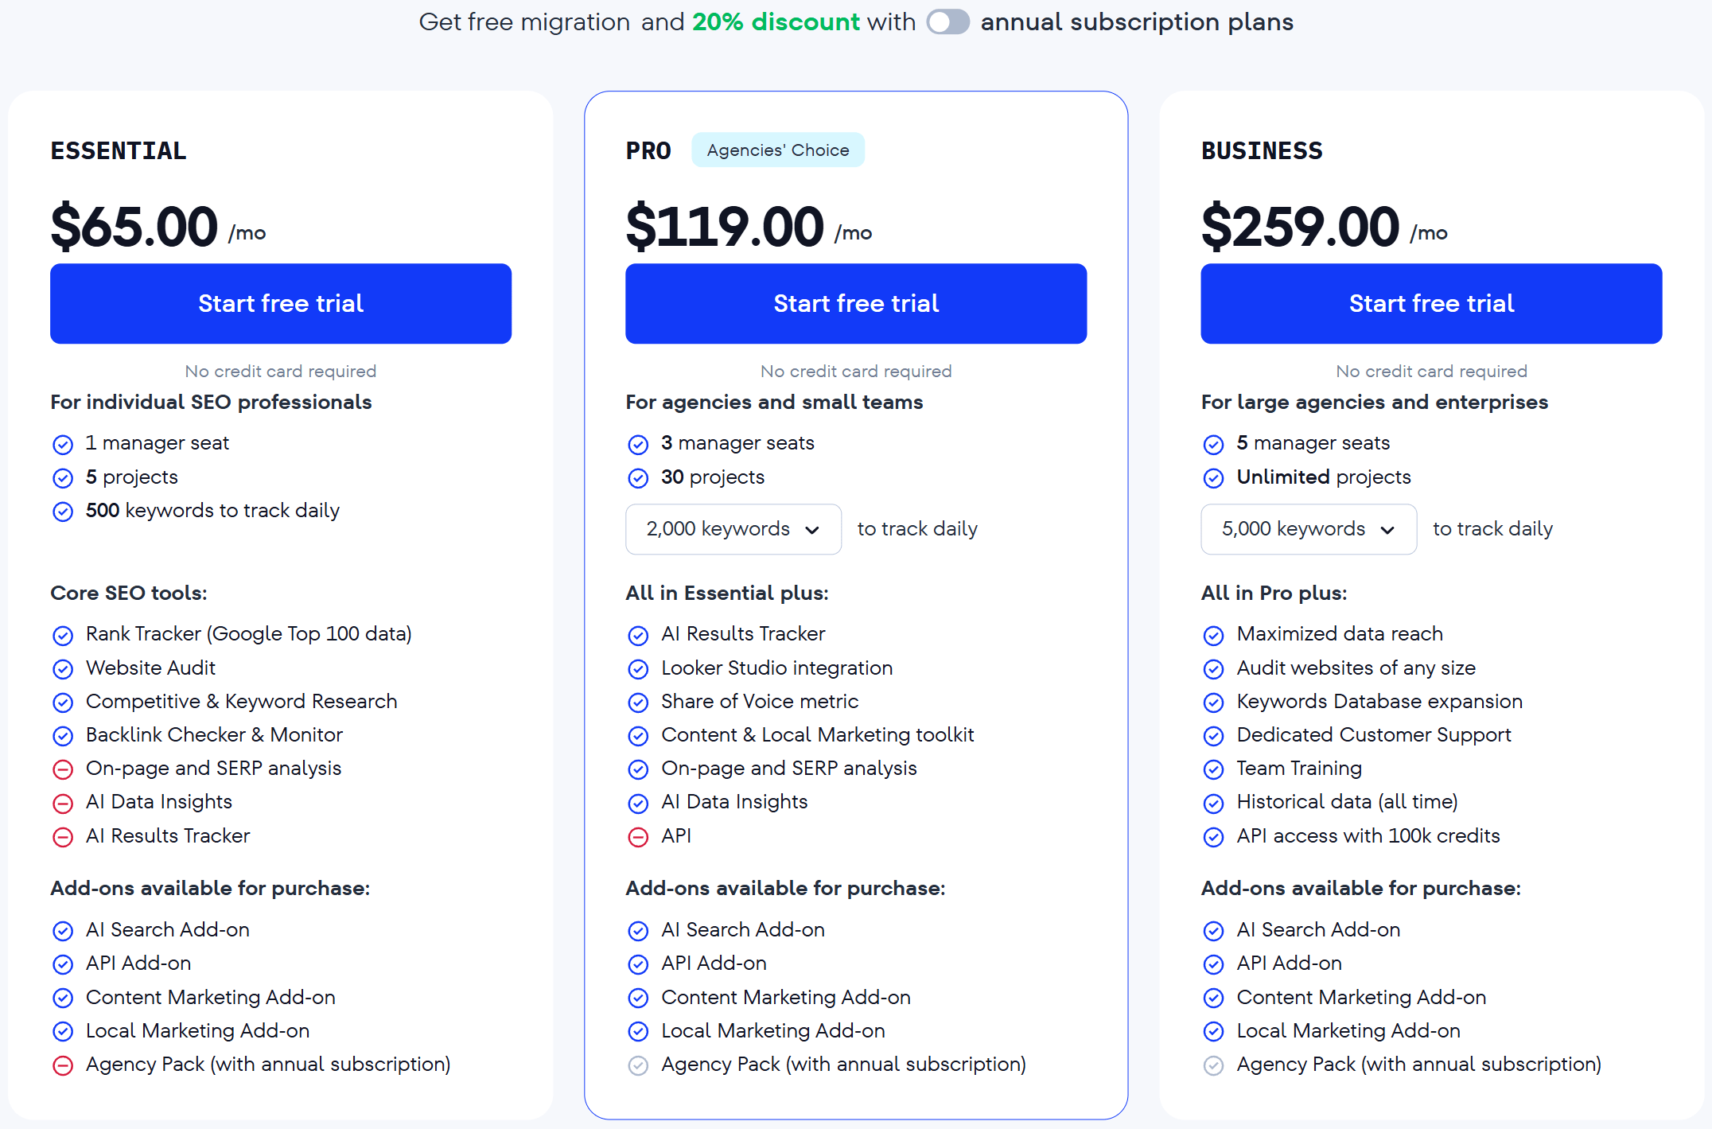The image size is (1712, 1129).
Task: Click the checkmark beside Unlimited projects
Action: 1214,478
